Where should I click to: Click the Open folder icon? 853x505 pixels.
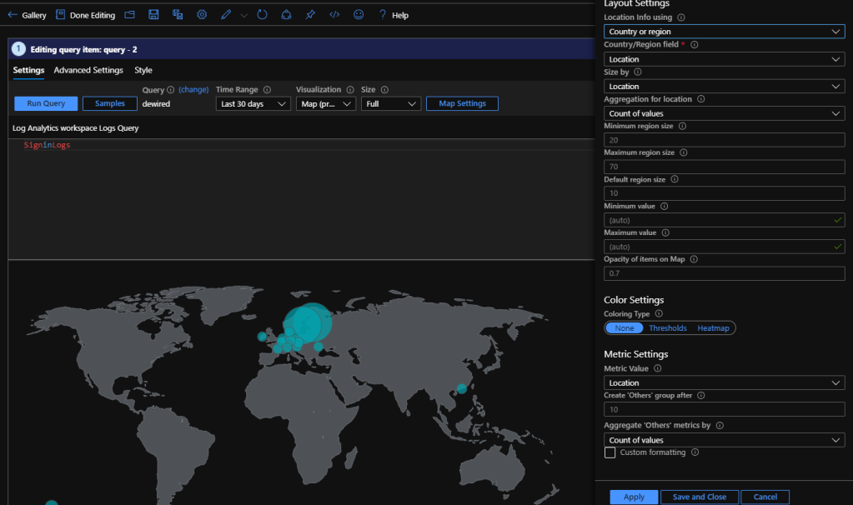click(x=129, y=15)
